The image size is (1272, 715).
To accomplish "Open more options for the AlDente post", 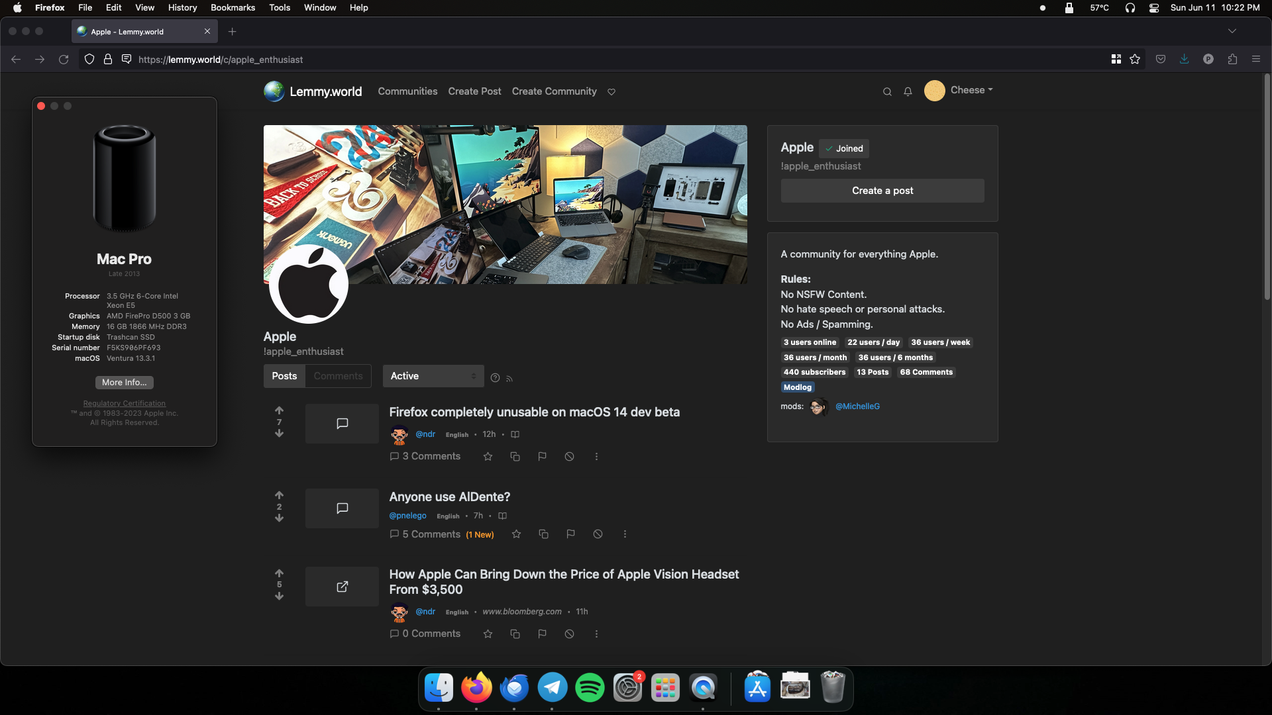I will (x=625, y=534).
